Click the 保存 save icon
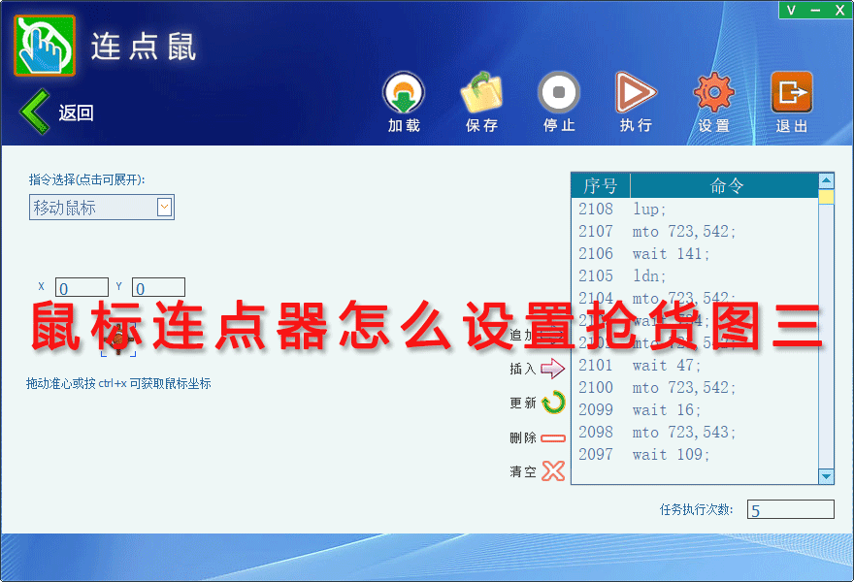 point(481,93)
